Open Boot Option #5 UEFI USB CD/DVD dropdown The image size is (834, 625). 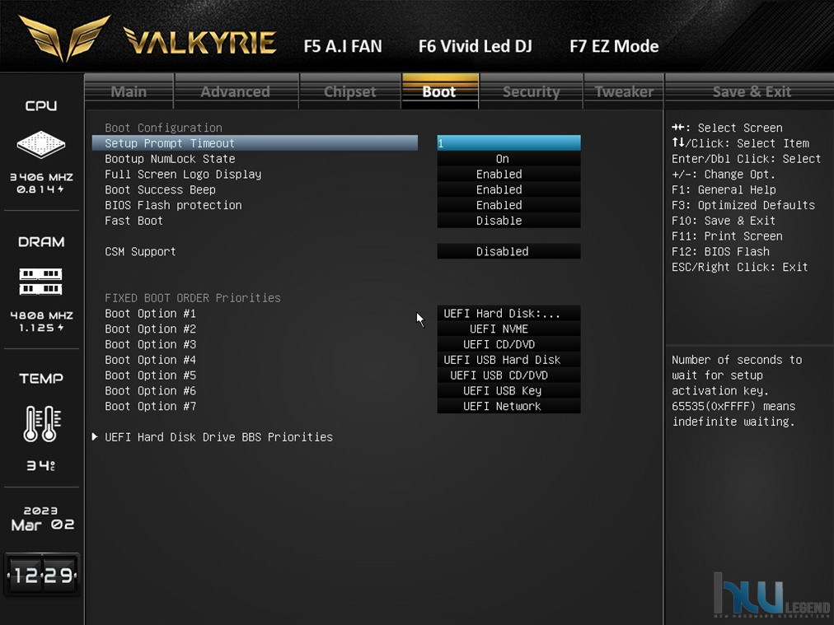(509, 375)
